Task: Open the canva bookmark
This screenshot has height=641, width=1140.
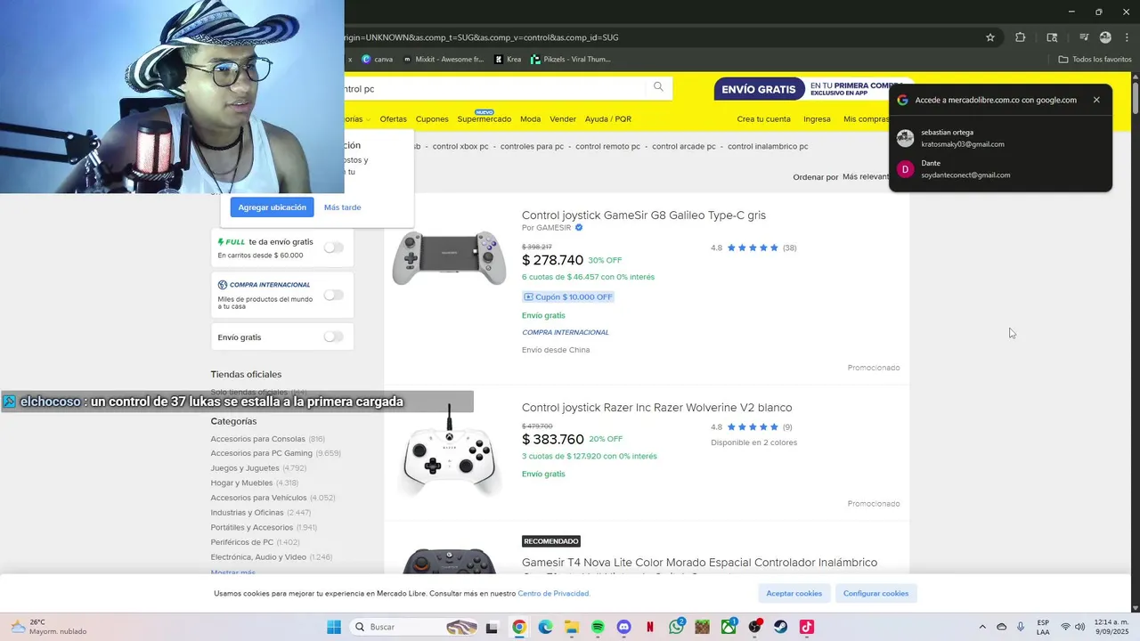Action: point(377,60)
